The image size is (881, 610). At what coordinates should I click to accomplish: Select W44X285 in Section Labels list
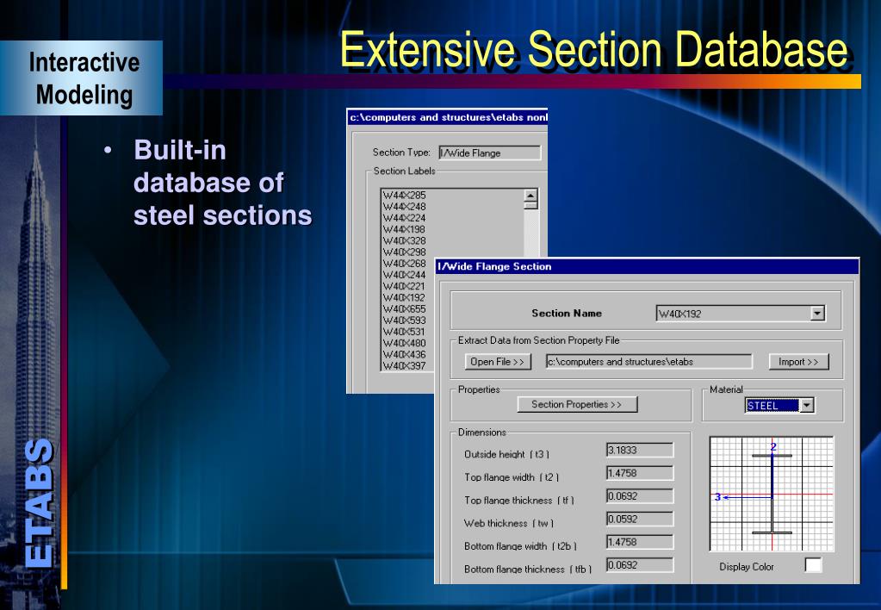[405, 195]
